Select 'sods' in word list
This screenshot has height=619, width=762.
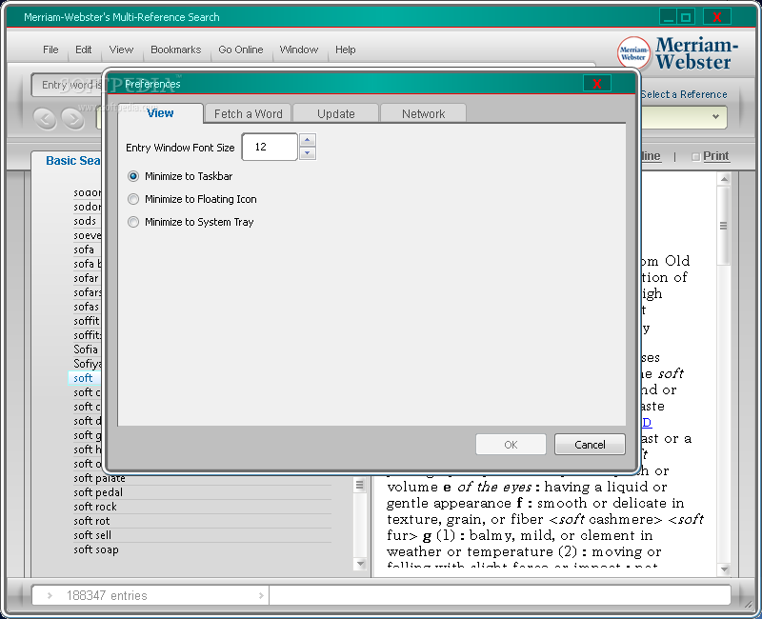click(85, 221)
